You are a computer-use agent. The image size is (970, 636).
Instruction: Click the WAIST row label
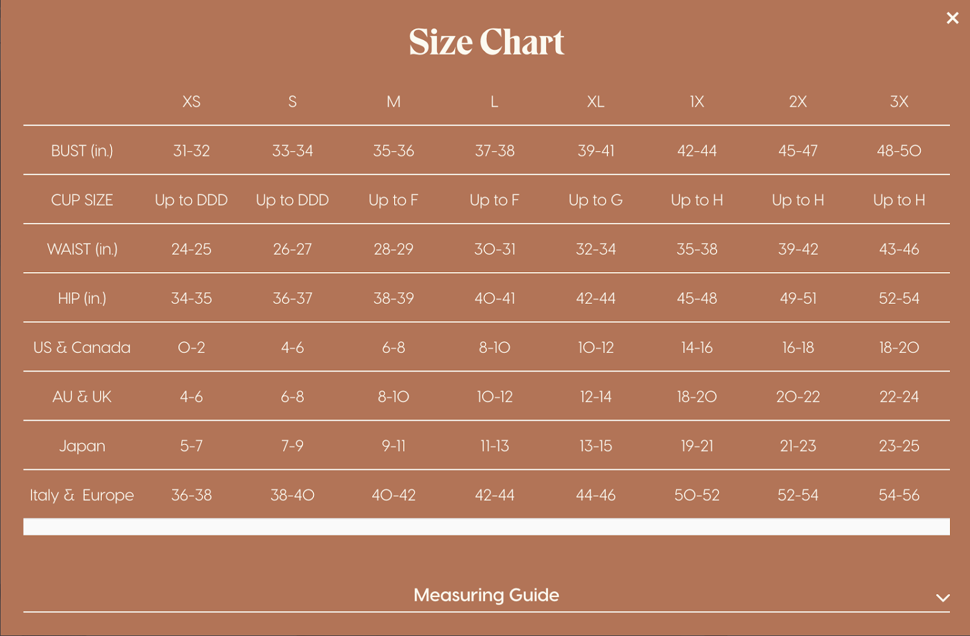point(82,249)
